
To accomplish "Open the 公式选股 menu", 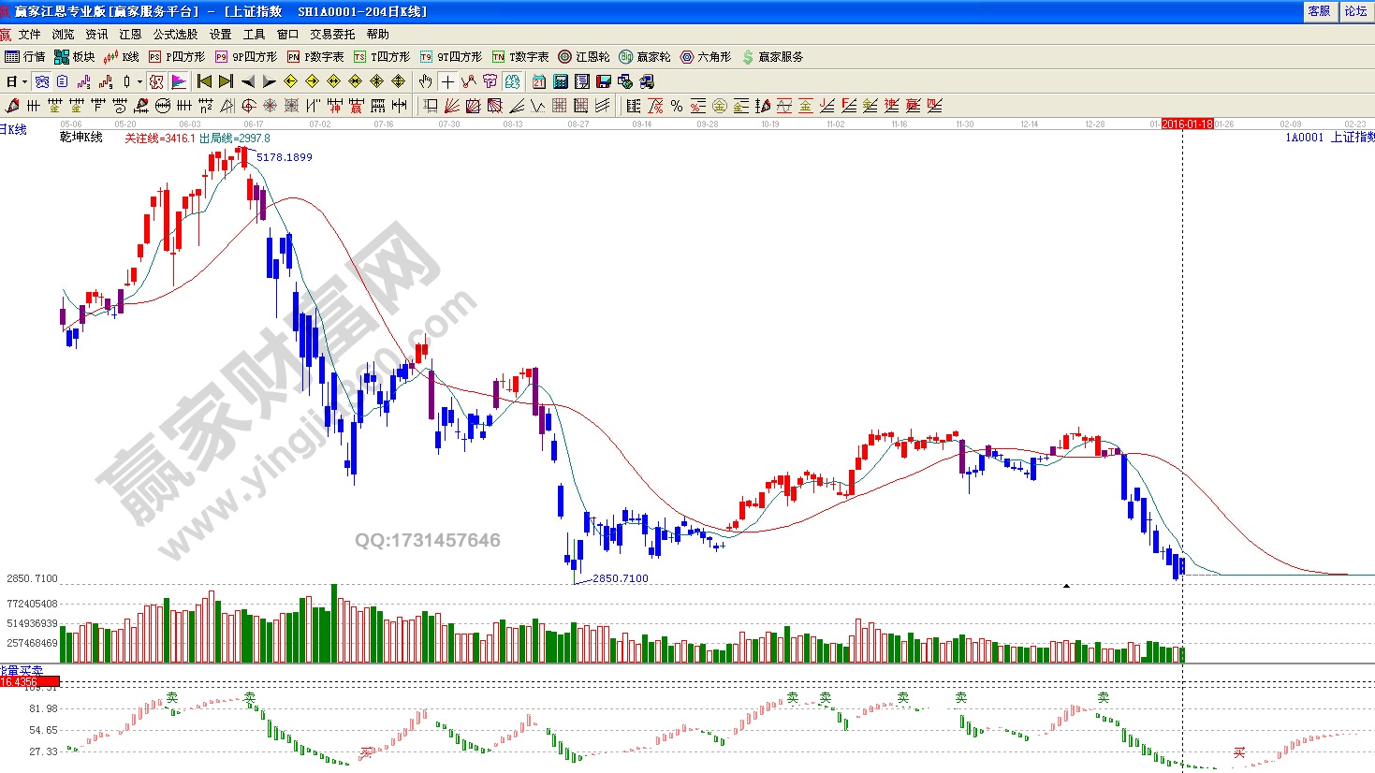I will click(175, 35).
